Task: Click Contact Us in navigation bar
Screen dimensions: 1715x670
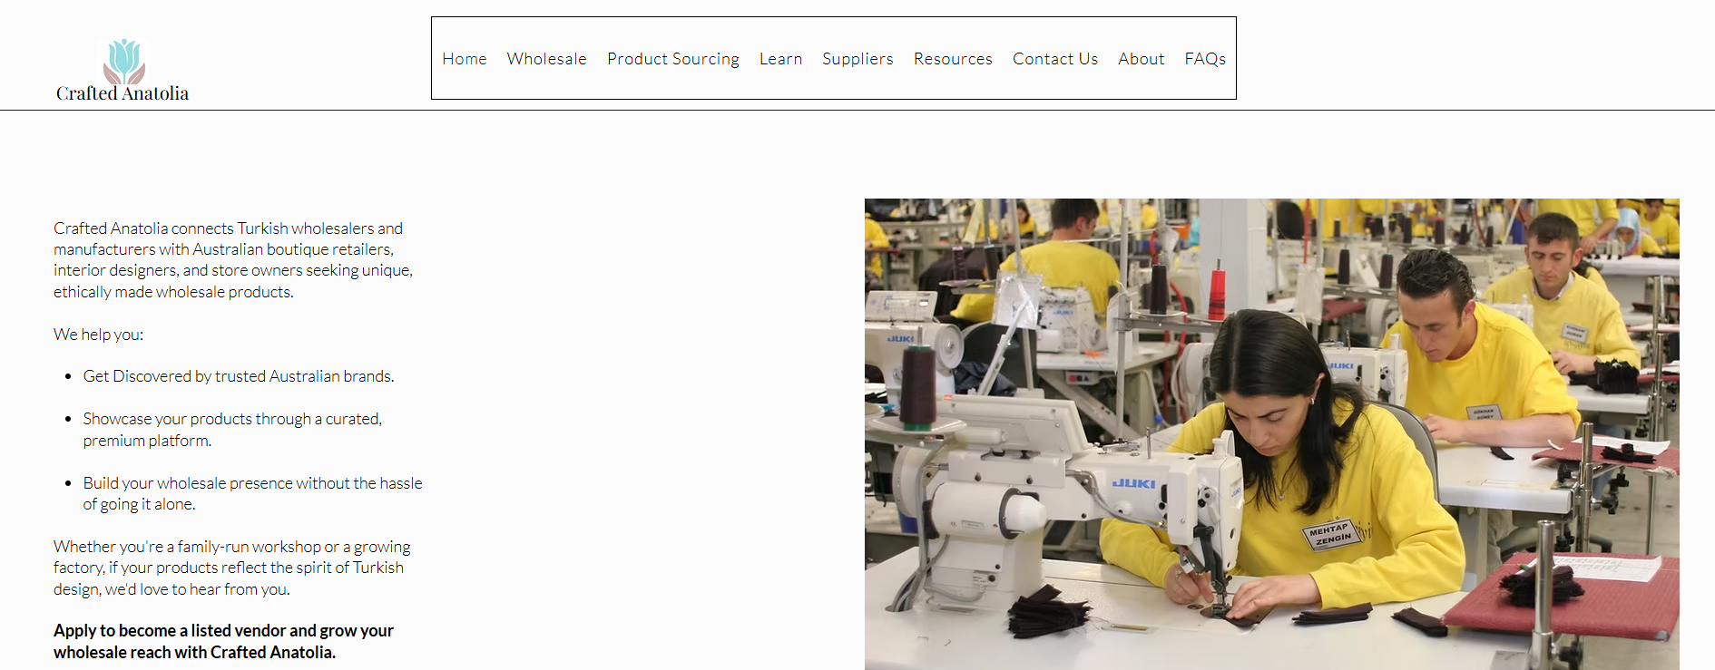Action: click(1054, 59)
